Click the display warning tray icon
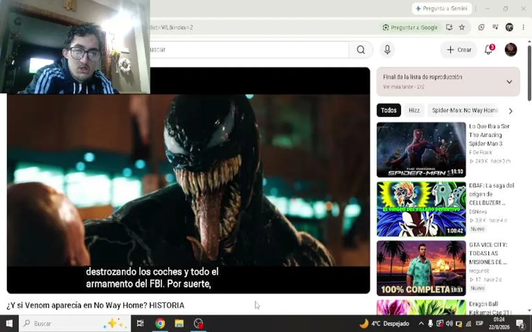Image resolution: width=532 pixels, height=332 pixels. [459, 324]
